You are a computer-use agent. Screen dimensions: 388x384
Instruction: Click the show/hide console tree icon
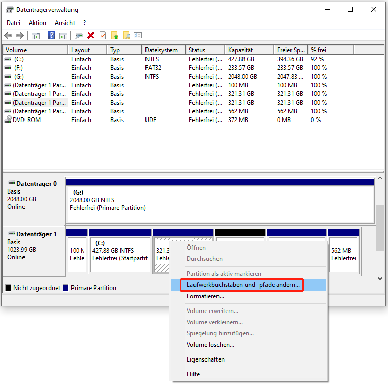pyautogui.click(x=36, y=35)
